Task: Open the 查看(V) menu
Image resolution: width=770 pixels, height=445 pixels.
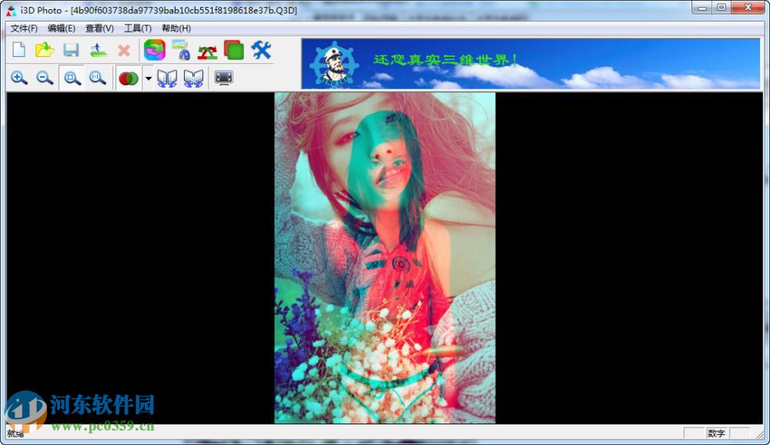Action: tap(100, 28)
